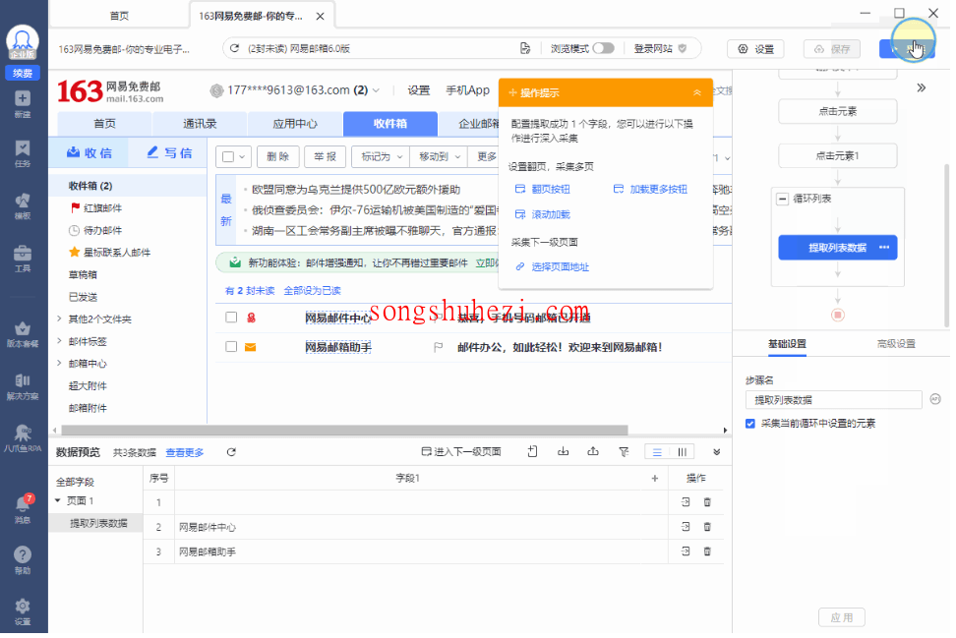Delete row 2 网易邮件中心 with trash icon
956x638 pixels.
pyautogui.click(x=707, y=527)
